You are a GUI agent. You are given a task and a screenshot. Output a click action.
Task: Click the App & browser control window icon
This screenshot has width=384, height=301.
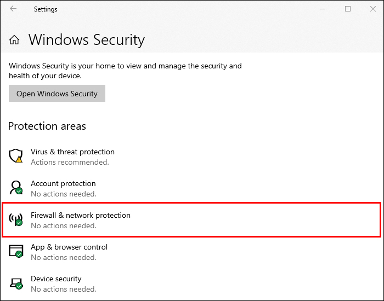pyautogui.click(x=16, y=251)
